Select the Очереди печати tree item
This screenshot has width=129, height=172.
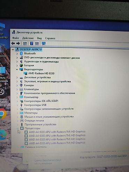pyautogui.click(x=35, y=120)
